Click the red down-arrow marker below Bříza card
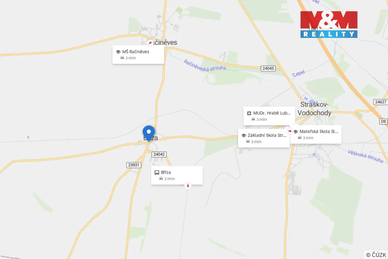Viewport: 388px width, 259px height. pos(188,185)
